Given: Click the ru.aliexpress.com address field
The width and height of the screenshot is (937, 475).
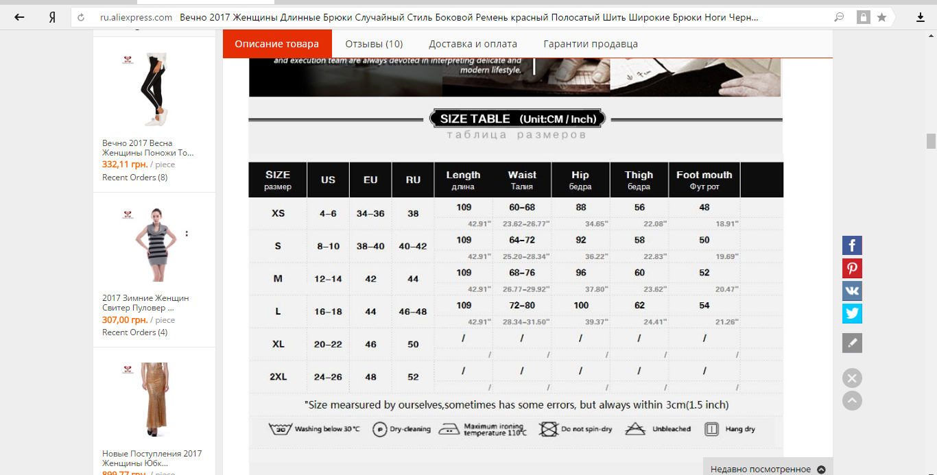Looking at the screenshot, I should coord(136,17).
